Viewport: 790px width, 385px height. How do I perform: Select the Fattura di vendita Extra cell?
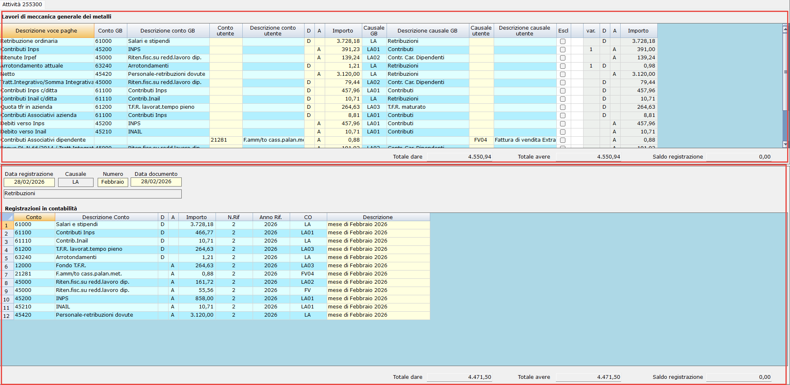(x=525, y=140)
